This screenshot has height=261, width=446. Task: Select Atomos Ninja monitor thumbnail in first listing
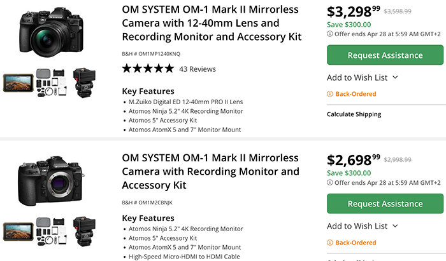coord(17,83)
